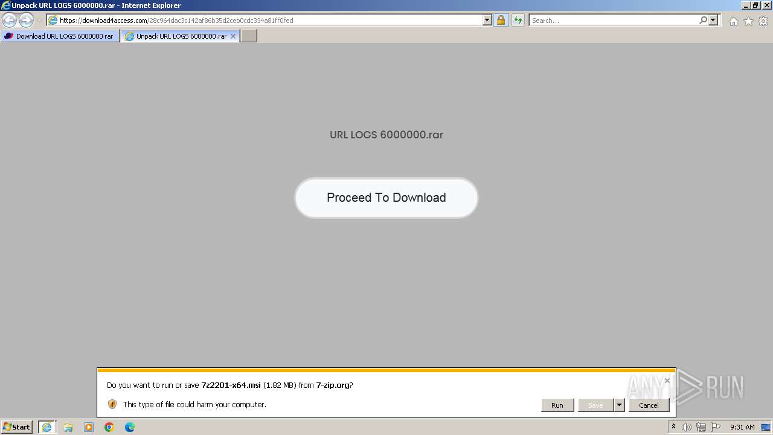Click the Internet Explorer logo in title bar

6,5
